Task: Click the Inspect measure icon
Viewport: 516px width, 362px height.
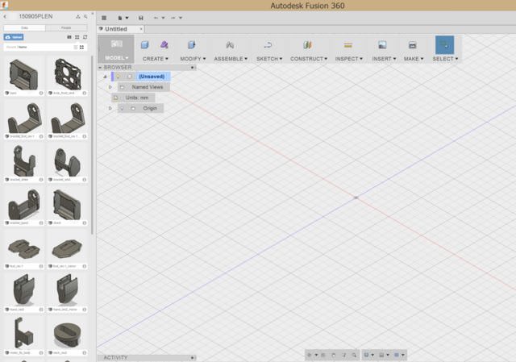Action: click(348, 45)
